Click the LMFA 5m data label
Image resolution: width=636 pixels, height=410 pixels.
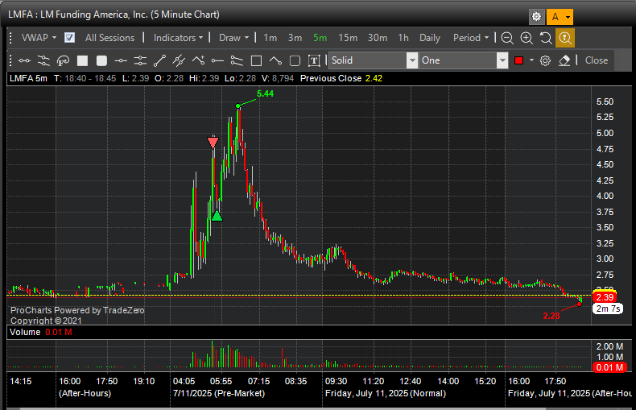point(28,78)
